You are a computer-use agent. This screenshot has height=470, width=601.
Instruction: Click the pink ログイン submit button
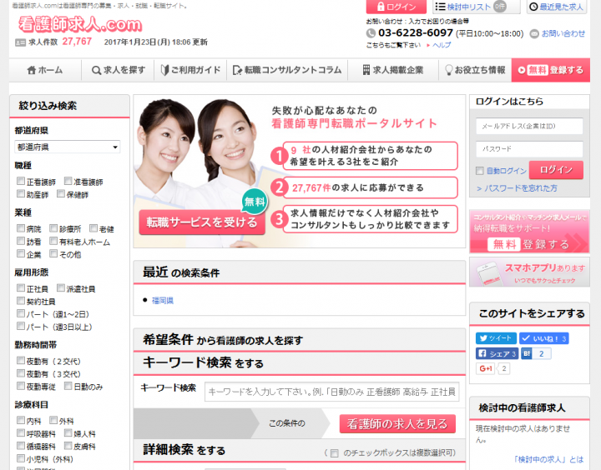[556, 170]
